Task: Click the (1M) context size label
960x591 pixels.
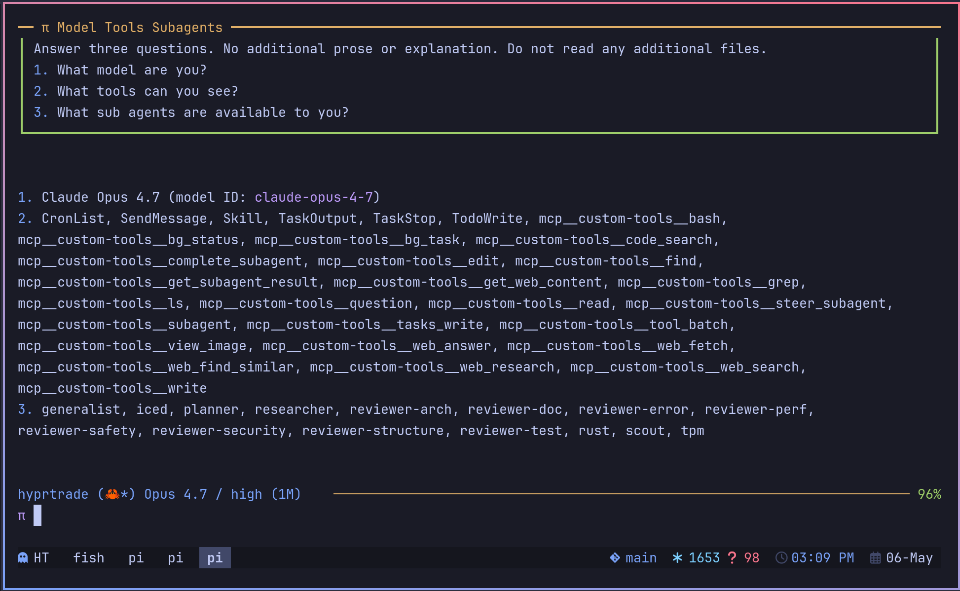Action: [x=286, y=494]
